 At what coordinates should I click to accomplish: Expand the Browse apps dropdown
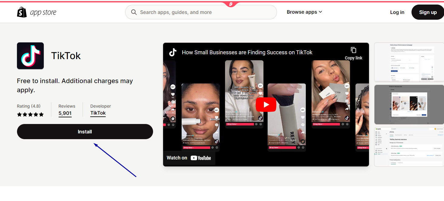[x=304, y=12]
